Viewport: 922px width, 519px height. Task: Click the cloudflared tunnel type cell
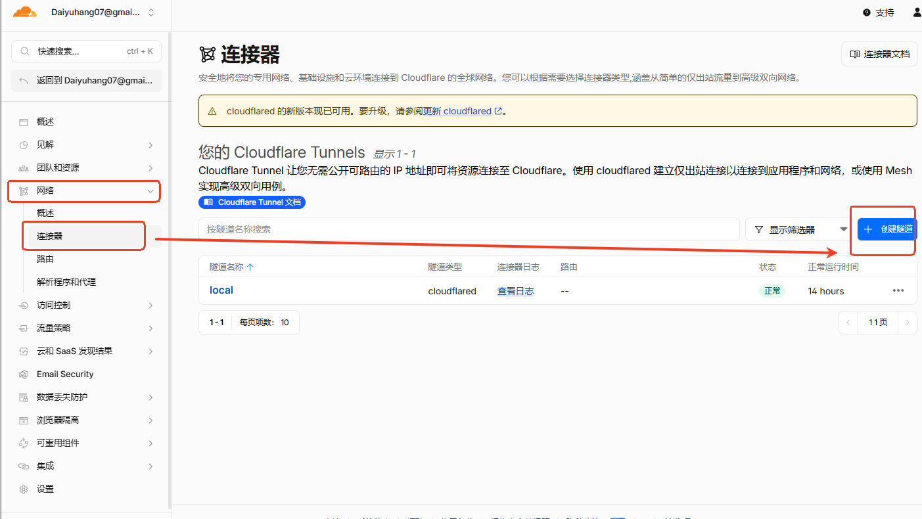[452, 291]
